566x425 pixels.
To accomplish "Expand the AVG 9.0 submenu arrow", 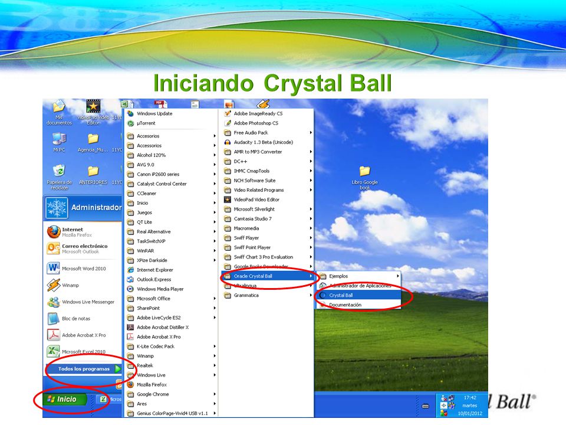I will click(215, 165).
